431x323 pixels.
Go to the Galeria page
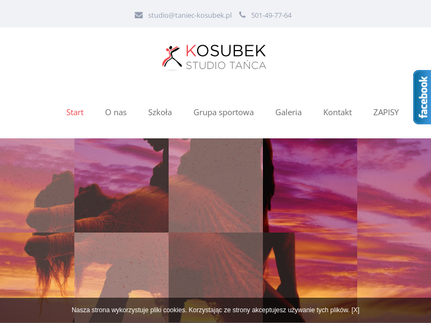coord(288,113)
